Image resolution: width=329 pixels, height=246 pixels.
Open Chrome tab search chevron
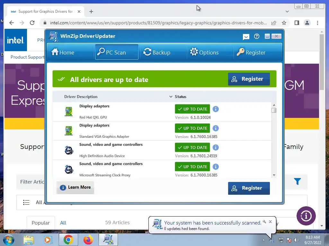click(x=287, y=12)
